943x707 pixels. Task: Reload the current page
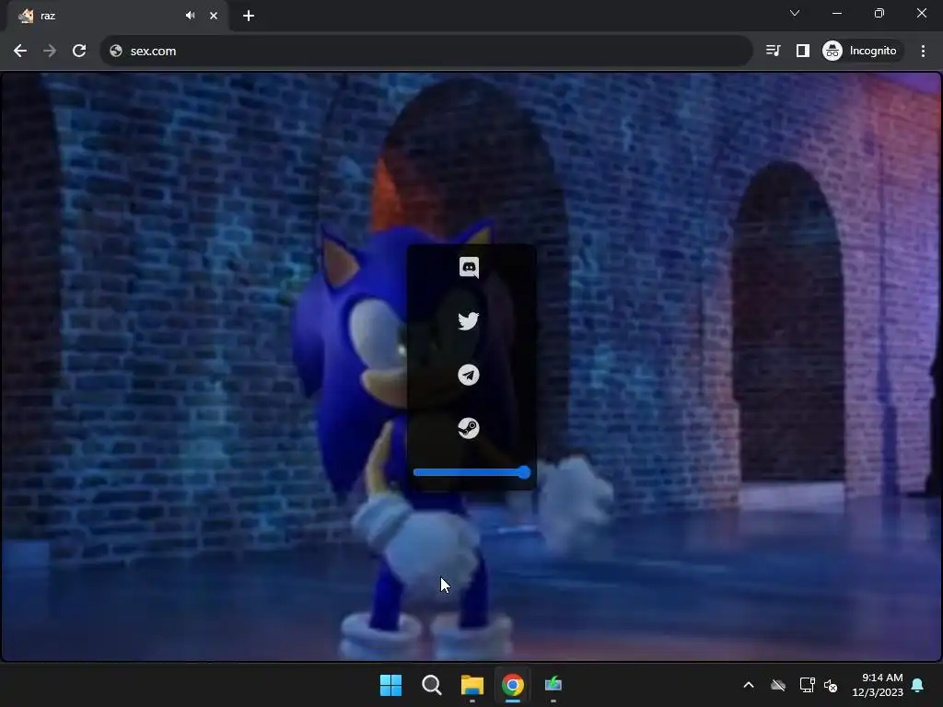tap(79, 52)
